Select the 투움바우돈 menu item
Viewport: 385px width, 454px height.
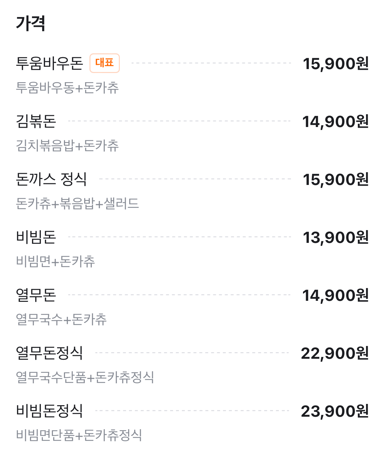coord(50,63)
